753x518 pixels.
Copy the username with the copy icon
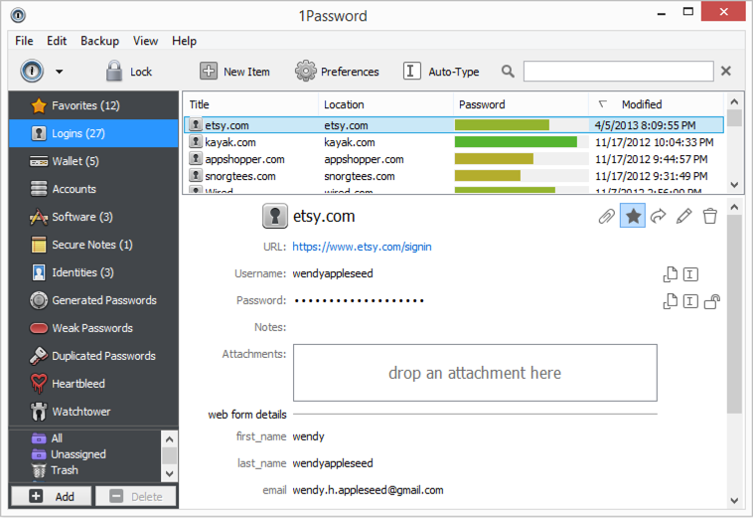click(672, 274)
